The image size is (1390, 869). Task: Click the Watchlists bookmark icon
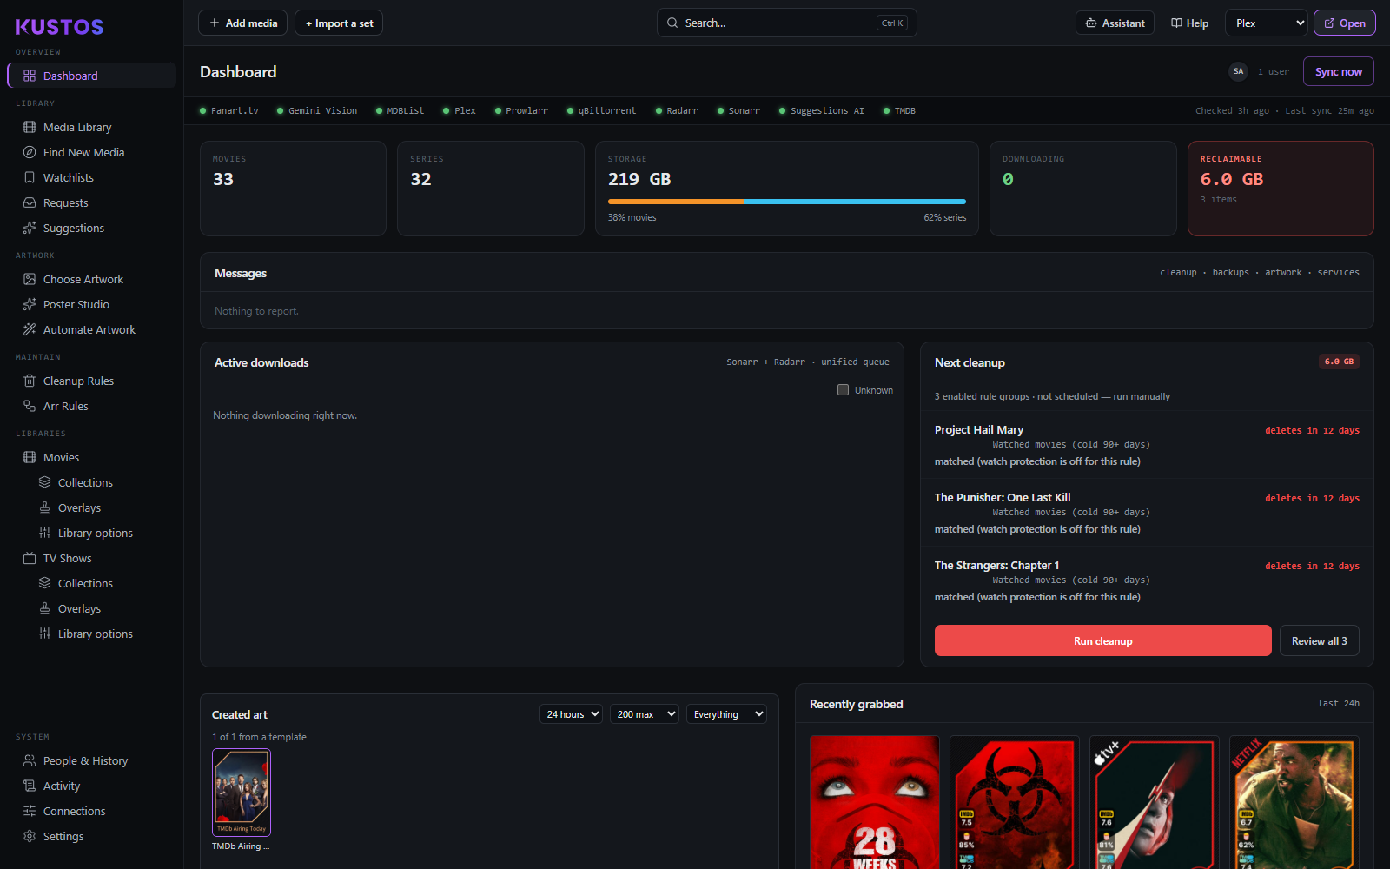pos(30,177)
